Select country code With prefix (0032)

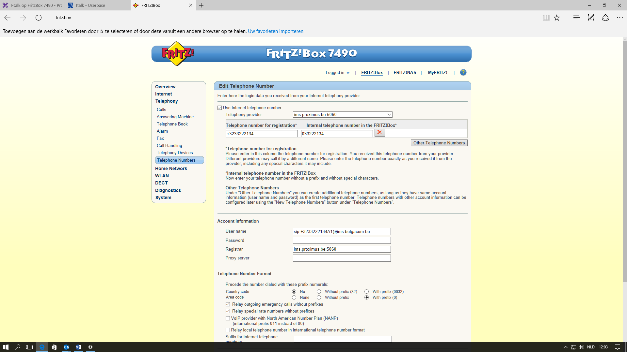[367, 292]
